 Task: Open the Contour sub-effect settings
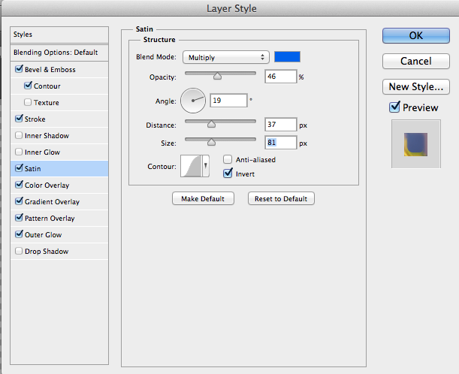pyautogui.click(x=47, y=86)
